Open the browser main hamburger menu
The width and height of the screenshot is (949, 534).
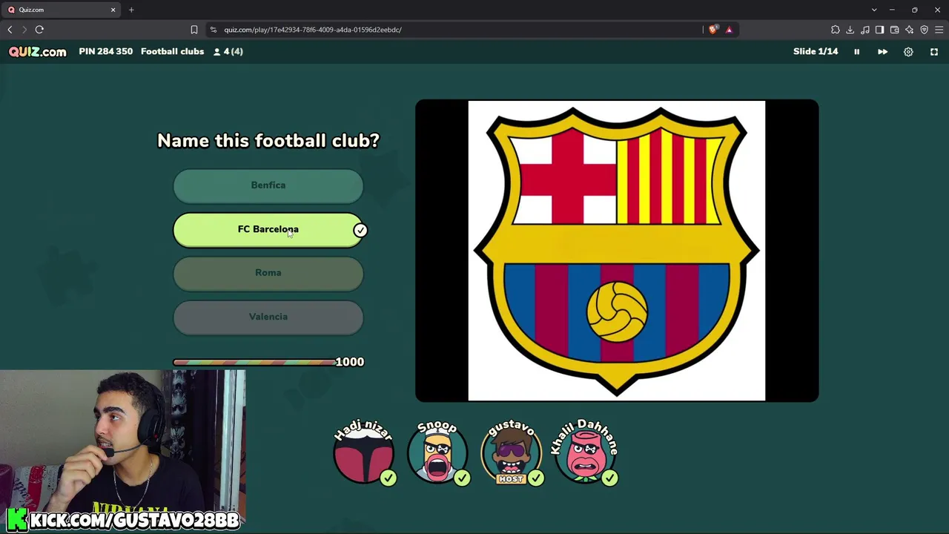pyautogui.click(x=939, y=30)
